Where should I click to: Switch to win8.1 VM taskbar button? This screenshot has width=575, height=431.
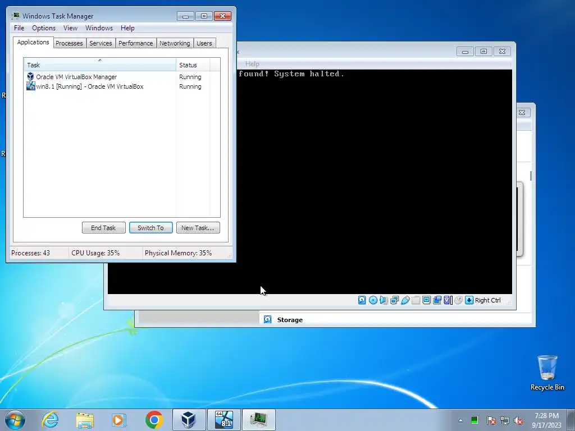point(223,420)
